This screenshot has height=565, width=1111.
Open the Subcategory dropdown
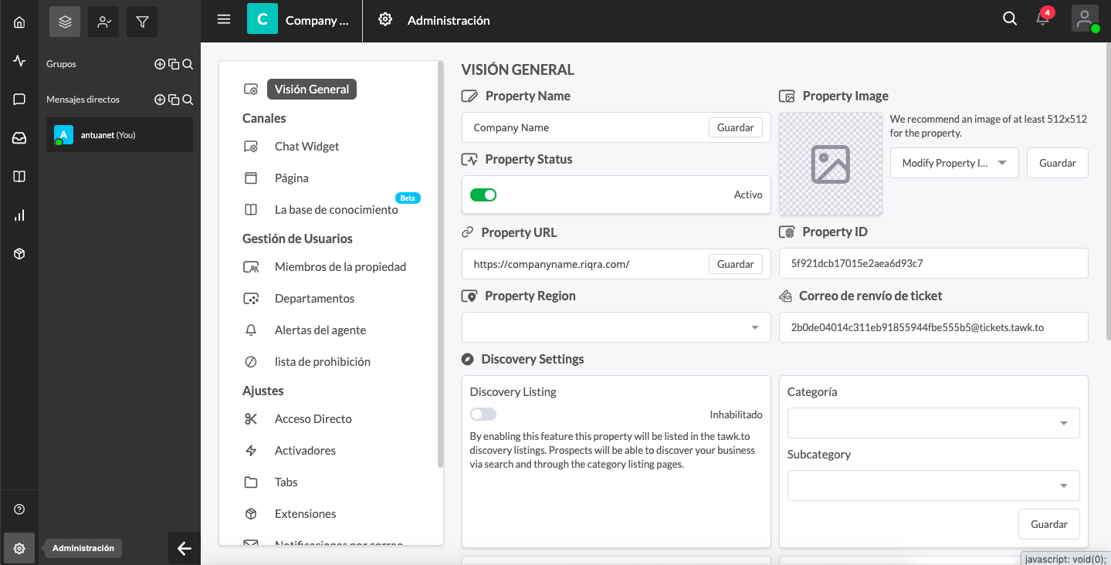tap(933, 485)
